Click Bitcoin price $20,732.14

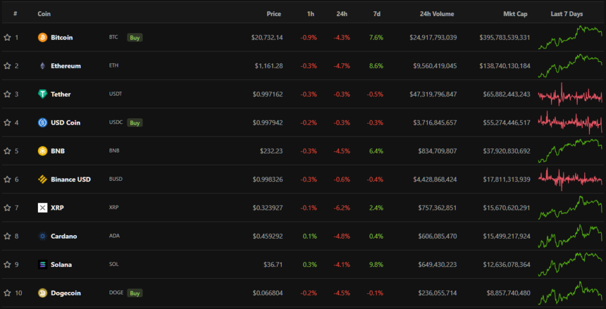pyautogui.click(x=267, y=37)
